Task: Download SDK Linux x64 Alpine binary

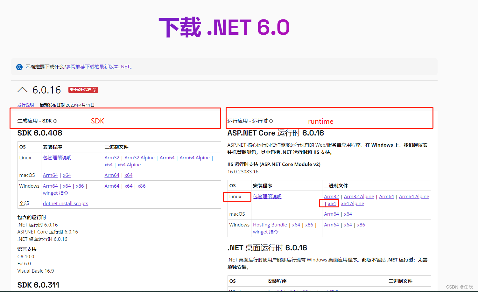Action: (x=129, y=165)
